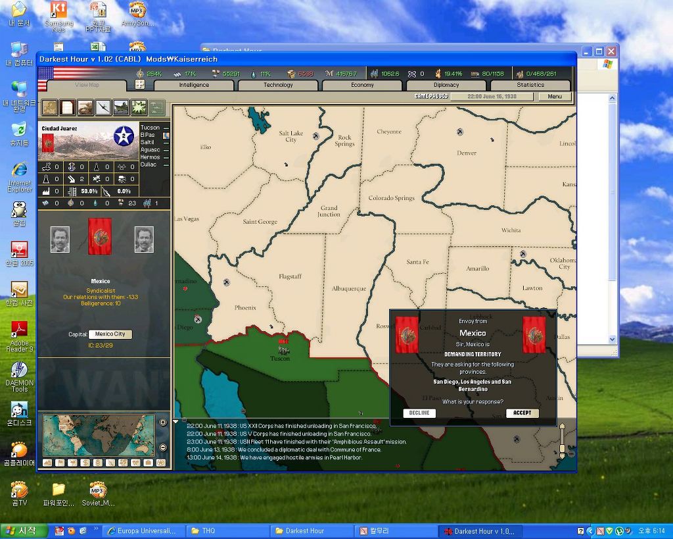
Task: Collapse the message log triangle arrow
Action: [175, 422]
